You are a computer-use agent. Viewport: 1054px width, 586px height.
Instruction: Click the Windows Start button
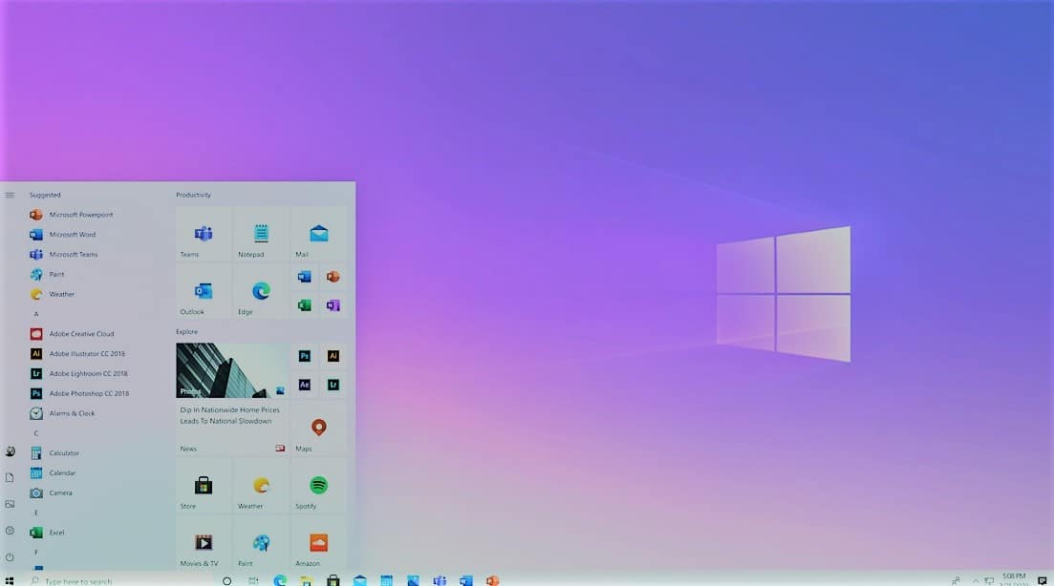pos(10,580)
